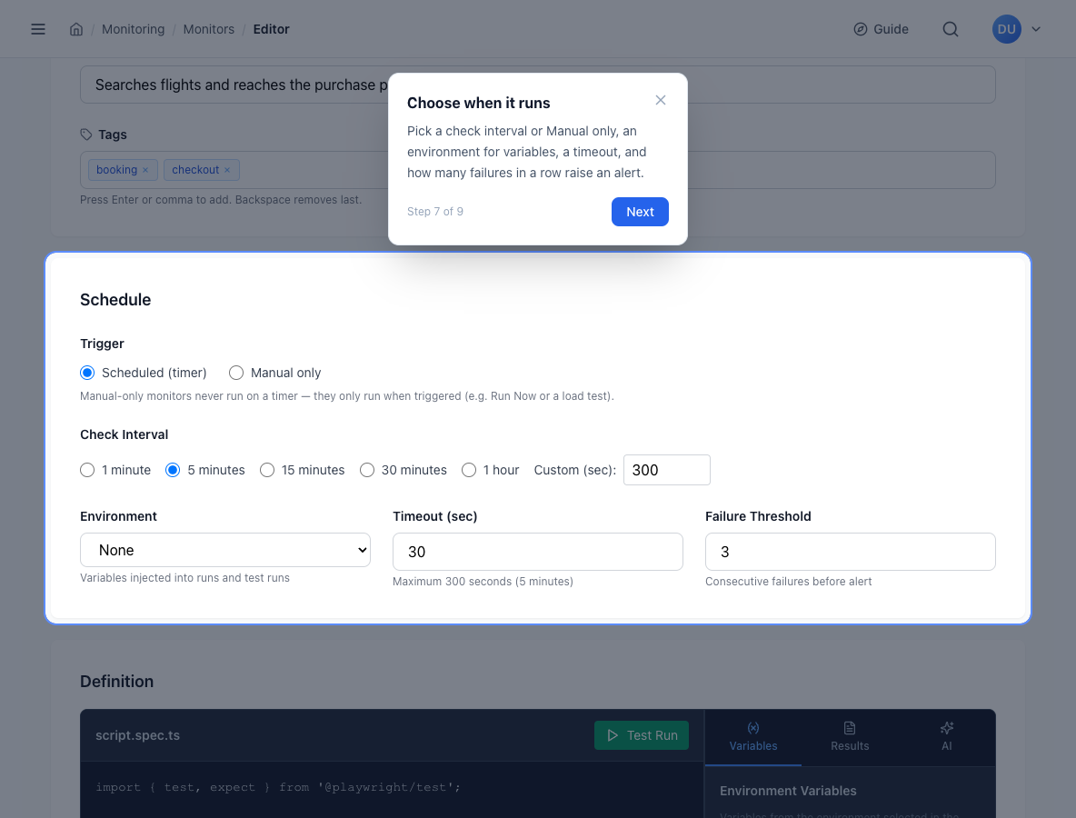Choose the 1 hour interval
The width and height of the screenshot is (1076, 818).
[x=469, y=470]
